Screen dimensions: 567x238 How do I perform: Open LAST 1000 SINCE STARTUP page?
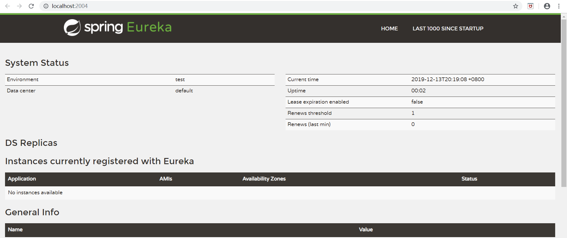[x=448, y=29]
